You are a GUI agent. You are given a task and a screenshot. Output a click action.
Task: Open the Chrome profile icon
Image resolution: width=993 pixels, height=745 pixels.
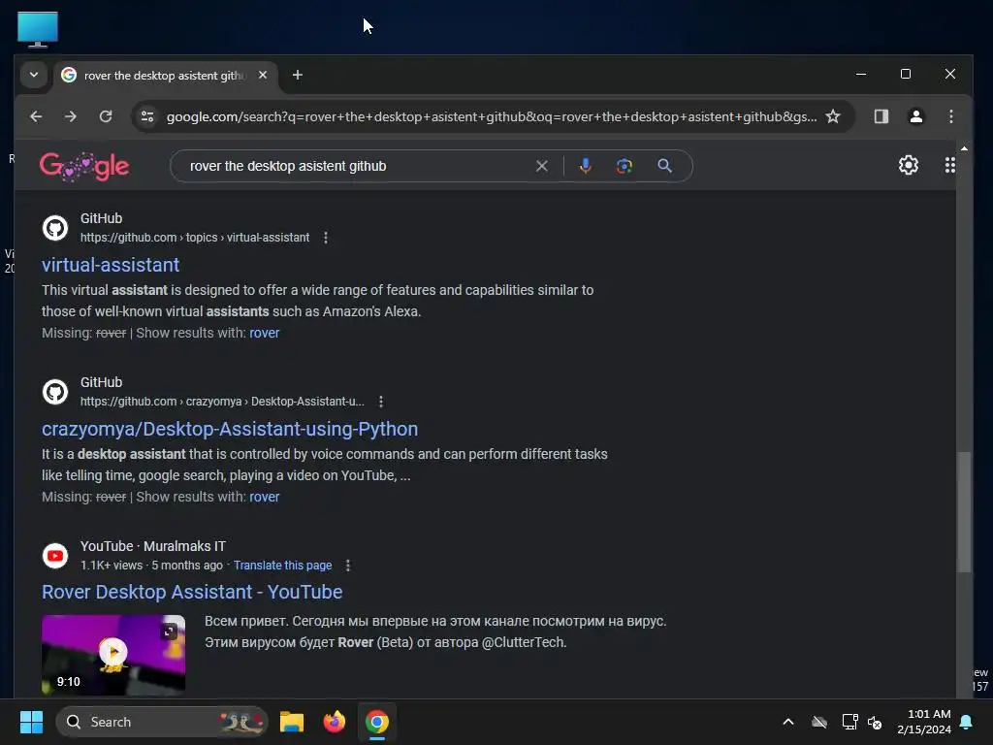tap(915, 116)
